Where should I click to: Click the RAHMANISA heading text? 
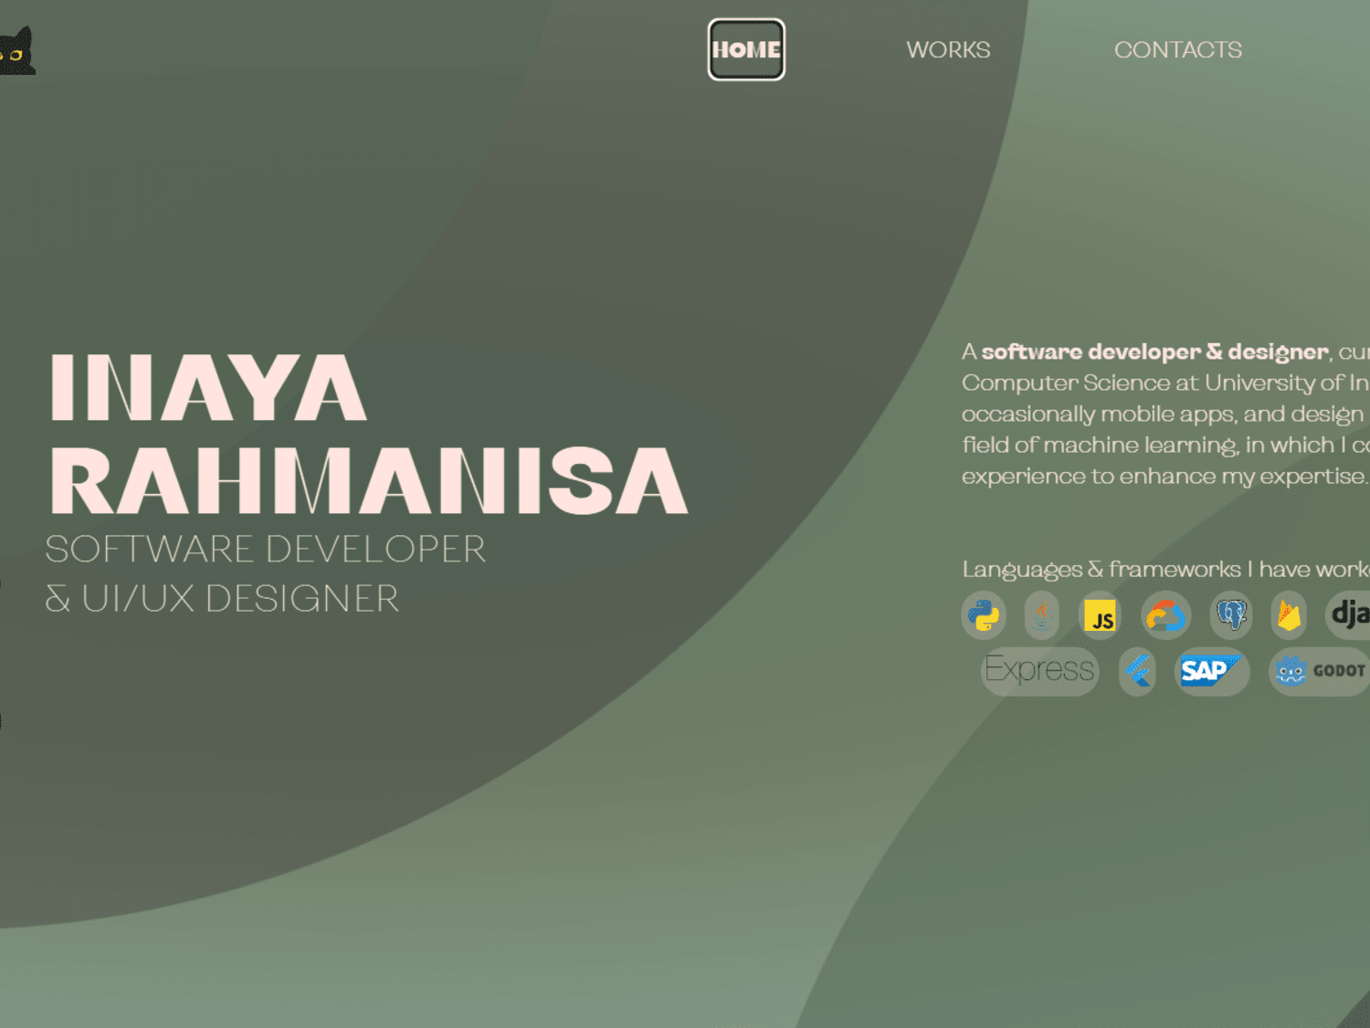point(369,480)
